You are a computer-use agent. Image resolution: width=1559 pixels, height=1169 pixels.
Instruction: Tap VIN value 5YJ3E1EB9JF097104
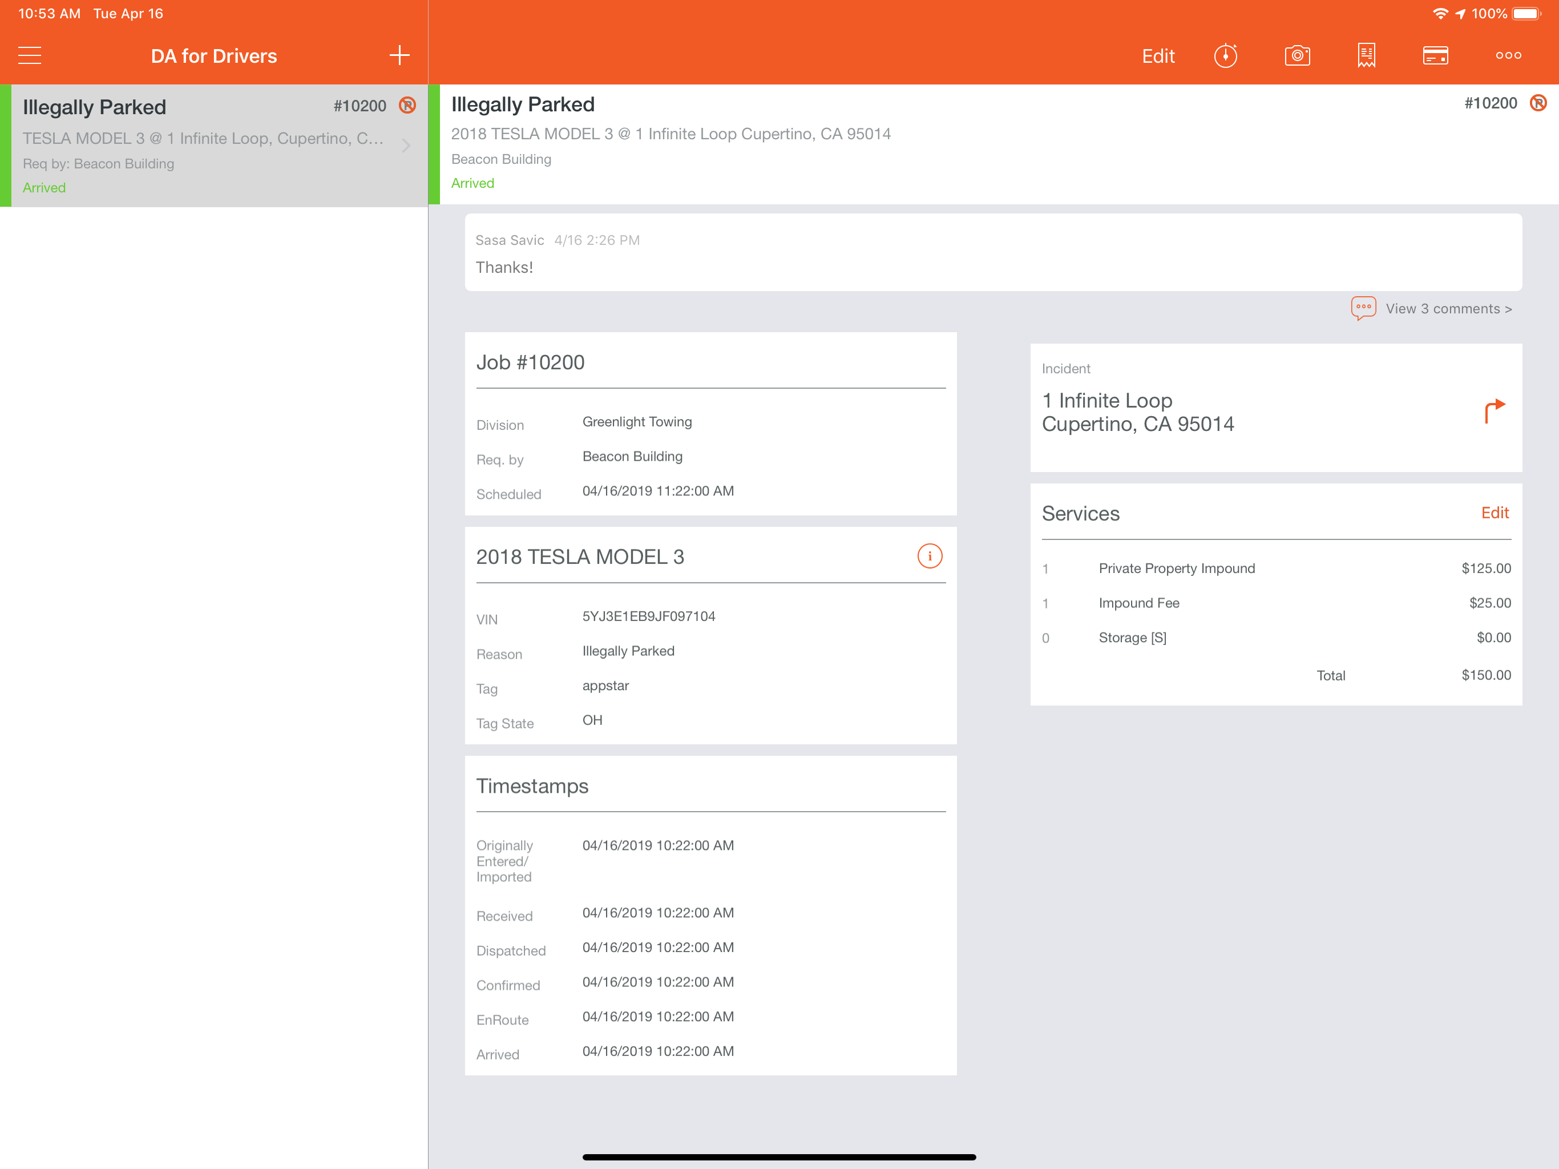click(x=648, y=616)
